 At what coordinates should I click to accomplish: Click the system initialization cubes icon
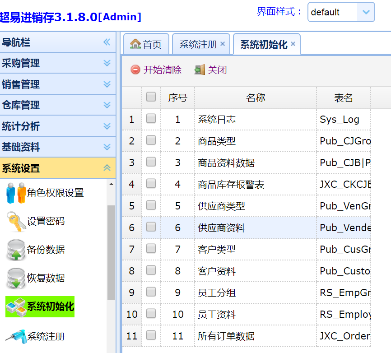pos(16,307)
